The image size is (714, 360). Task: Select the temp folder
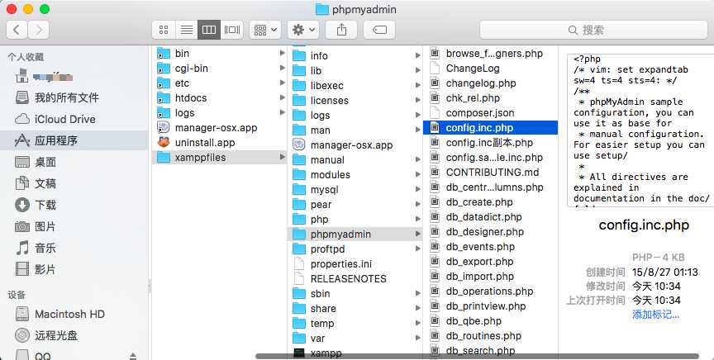pyautogui.click(x=355, y=323)
